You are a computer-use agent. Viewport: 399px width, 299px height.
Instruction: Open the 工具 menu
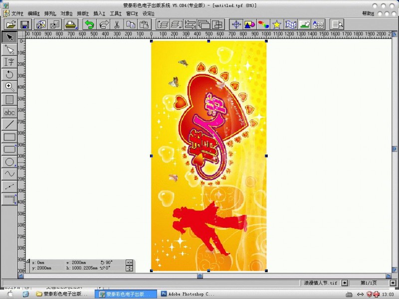[116, 13]
